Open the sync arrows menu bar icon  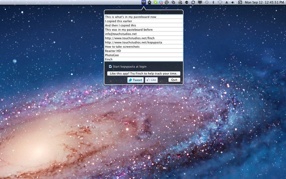pyautogui.click(x=193, y=3)
